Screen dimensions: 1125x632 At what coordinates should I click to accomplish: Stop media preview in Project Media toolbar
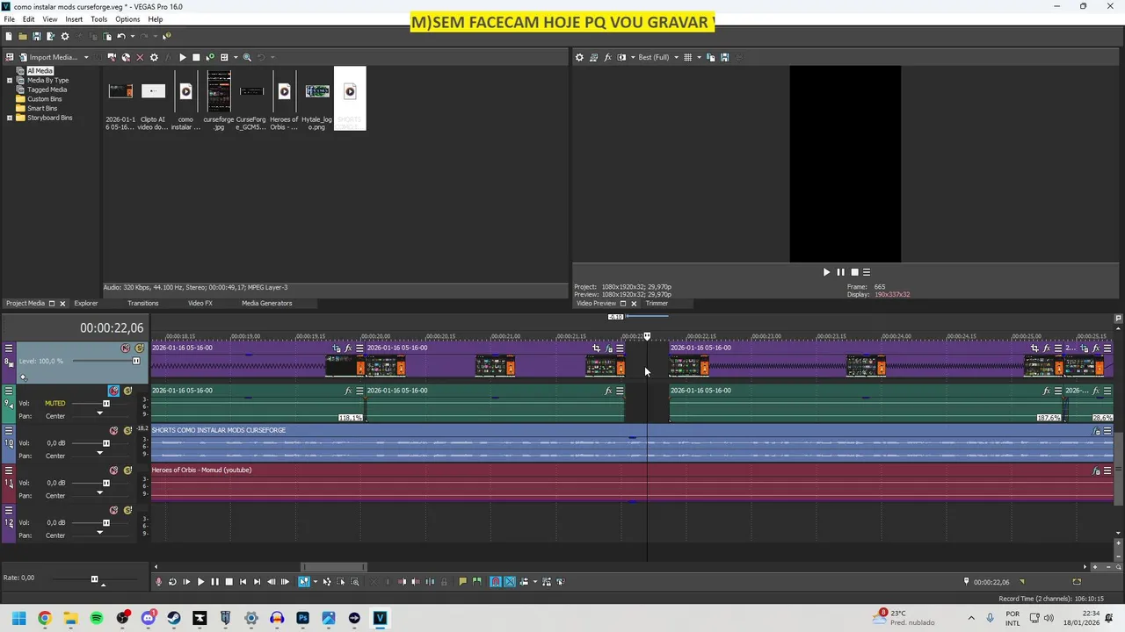click(x=196, y=57)
